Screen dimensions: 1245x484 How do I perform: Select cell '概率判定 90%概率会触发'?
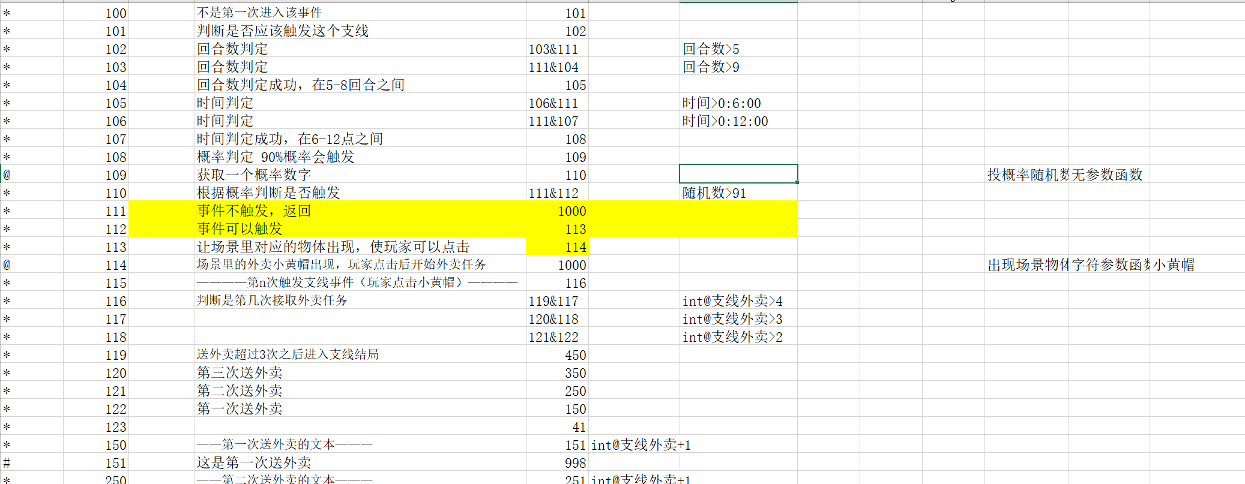click(360, 156)
